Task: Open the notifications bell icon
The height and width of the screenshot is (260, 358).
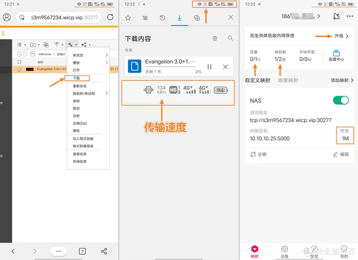Action: point(337,16)
